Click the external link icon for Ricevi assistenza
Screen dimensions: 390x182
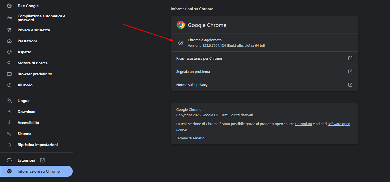(350, 58)
